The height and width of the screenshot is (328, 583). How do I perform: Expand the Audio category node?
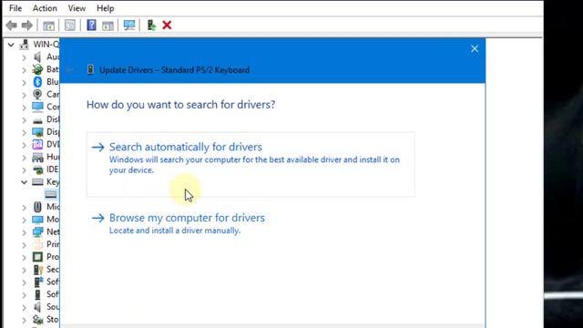(x=25, y=57)
